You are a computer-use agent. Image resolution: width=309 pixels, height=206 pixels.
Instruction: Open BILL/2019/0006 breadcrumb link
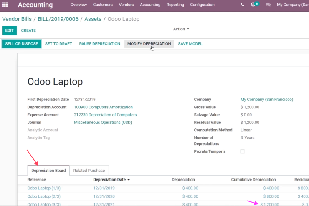coord(58,19)
